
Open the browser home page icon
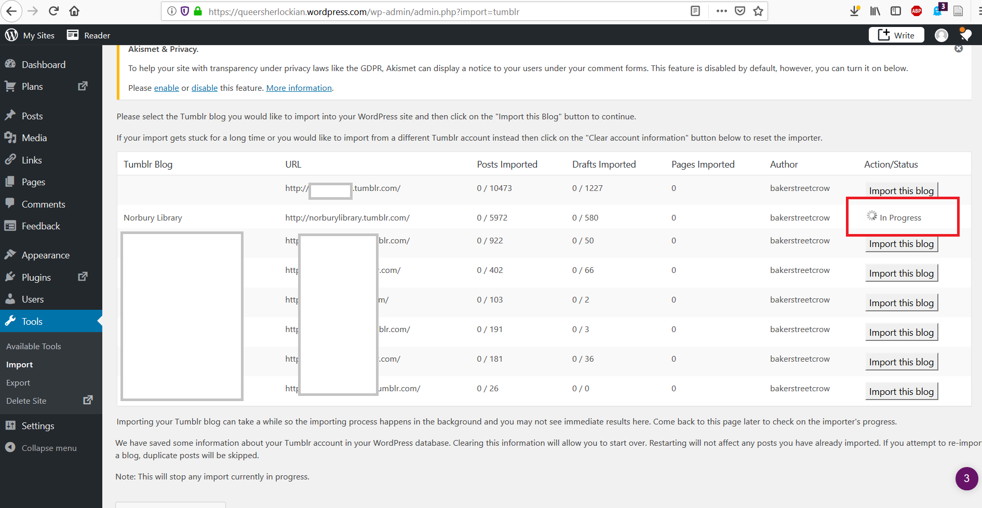[x=74, y=11]
